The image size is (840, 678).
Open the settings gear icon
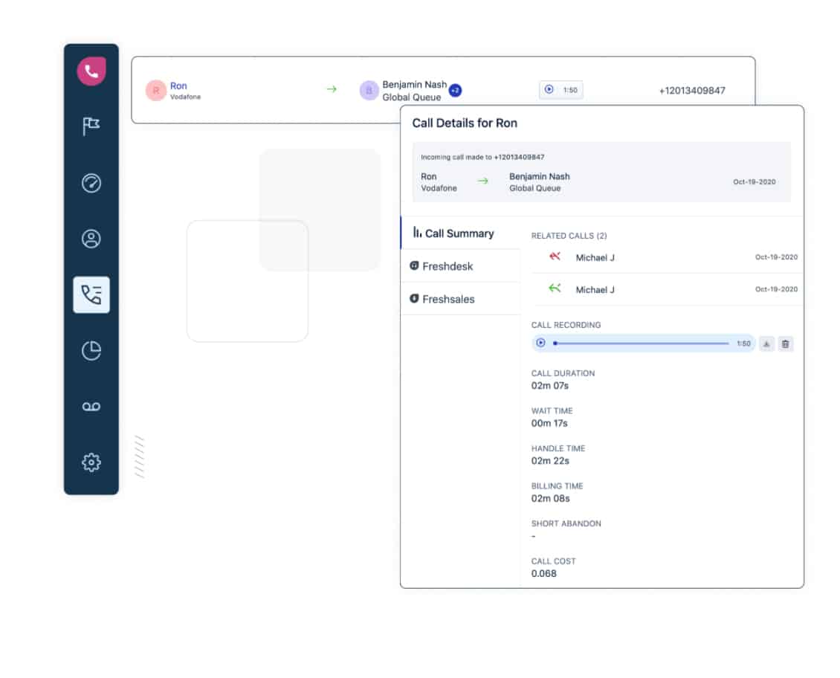tap(91, 462)
